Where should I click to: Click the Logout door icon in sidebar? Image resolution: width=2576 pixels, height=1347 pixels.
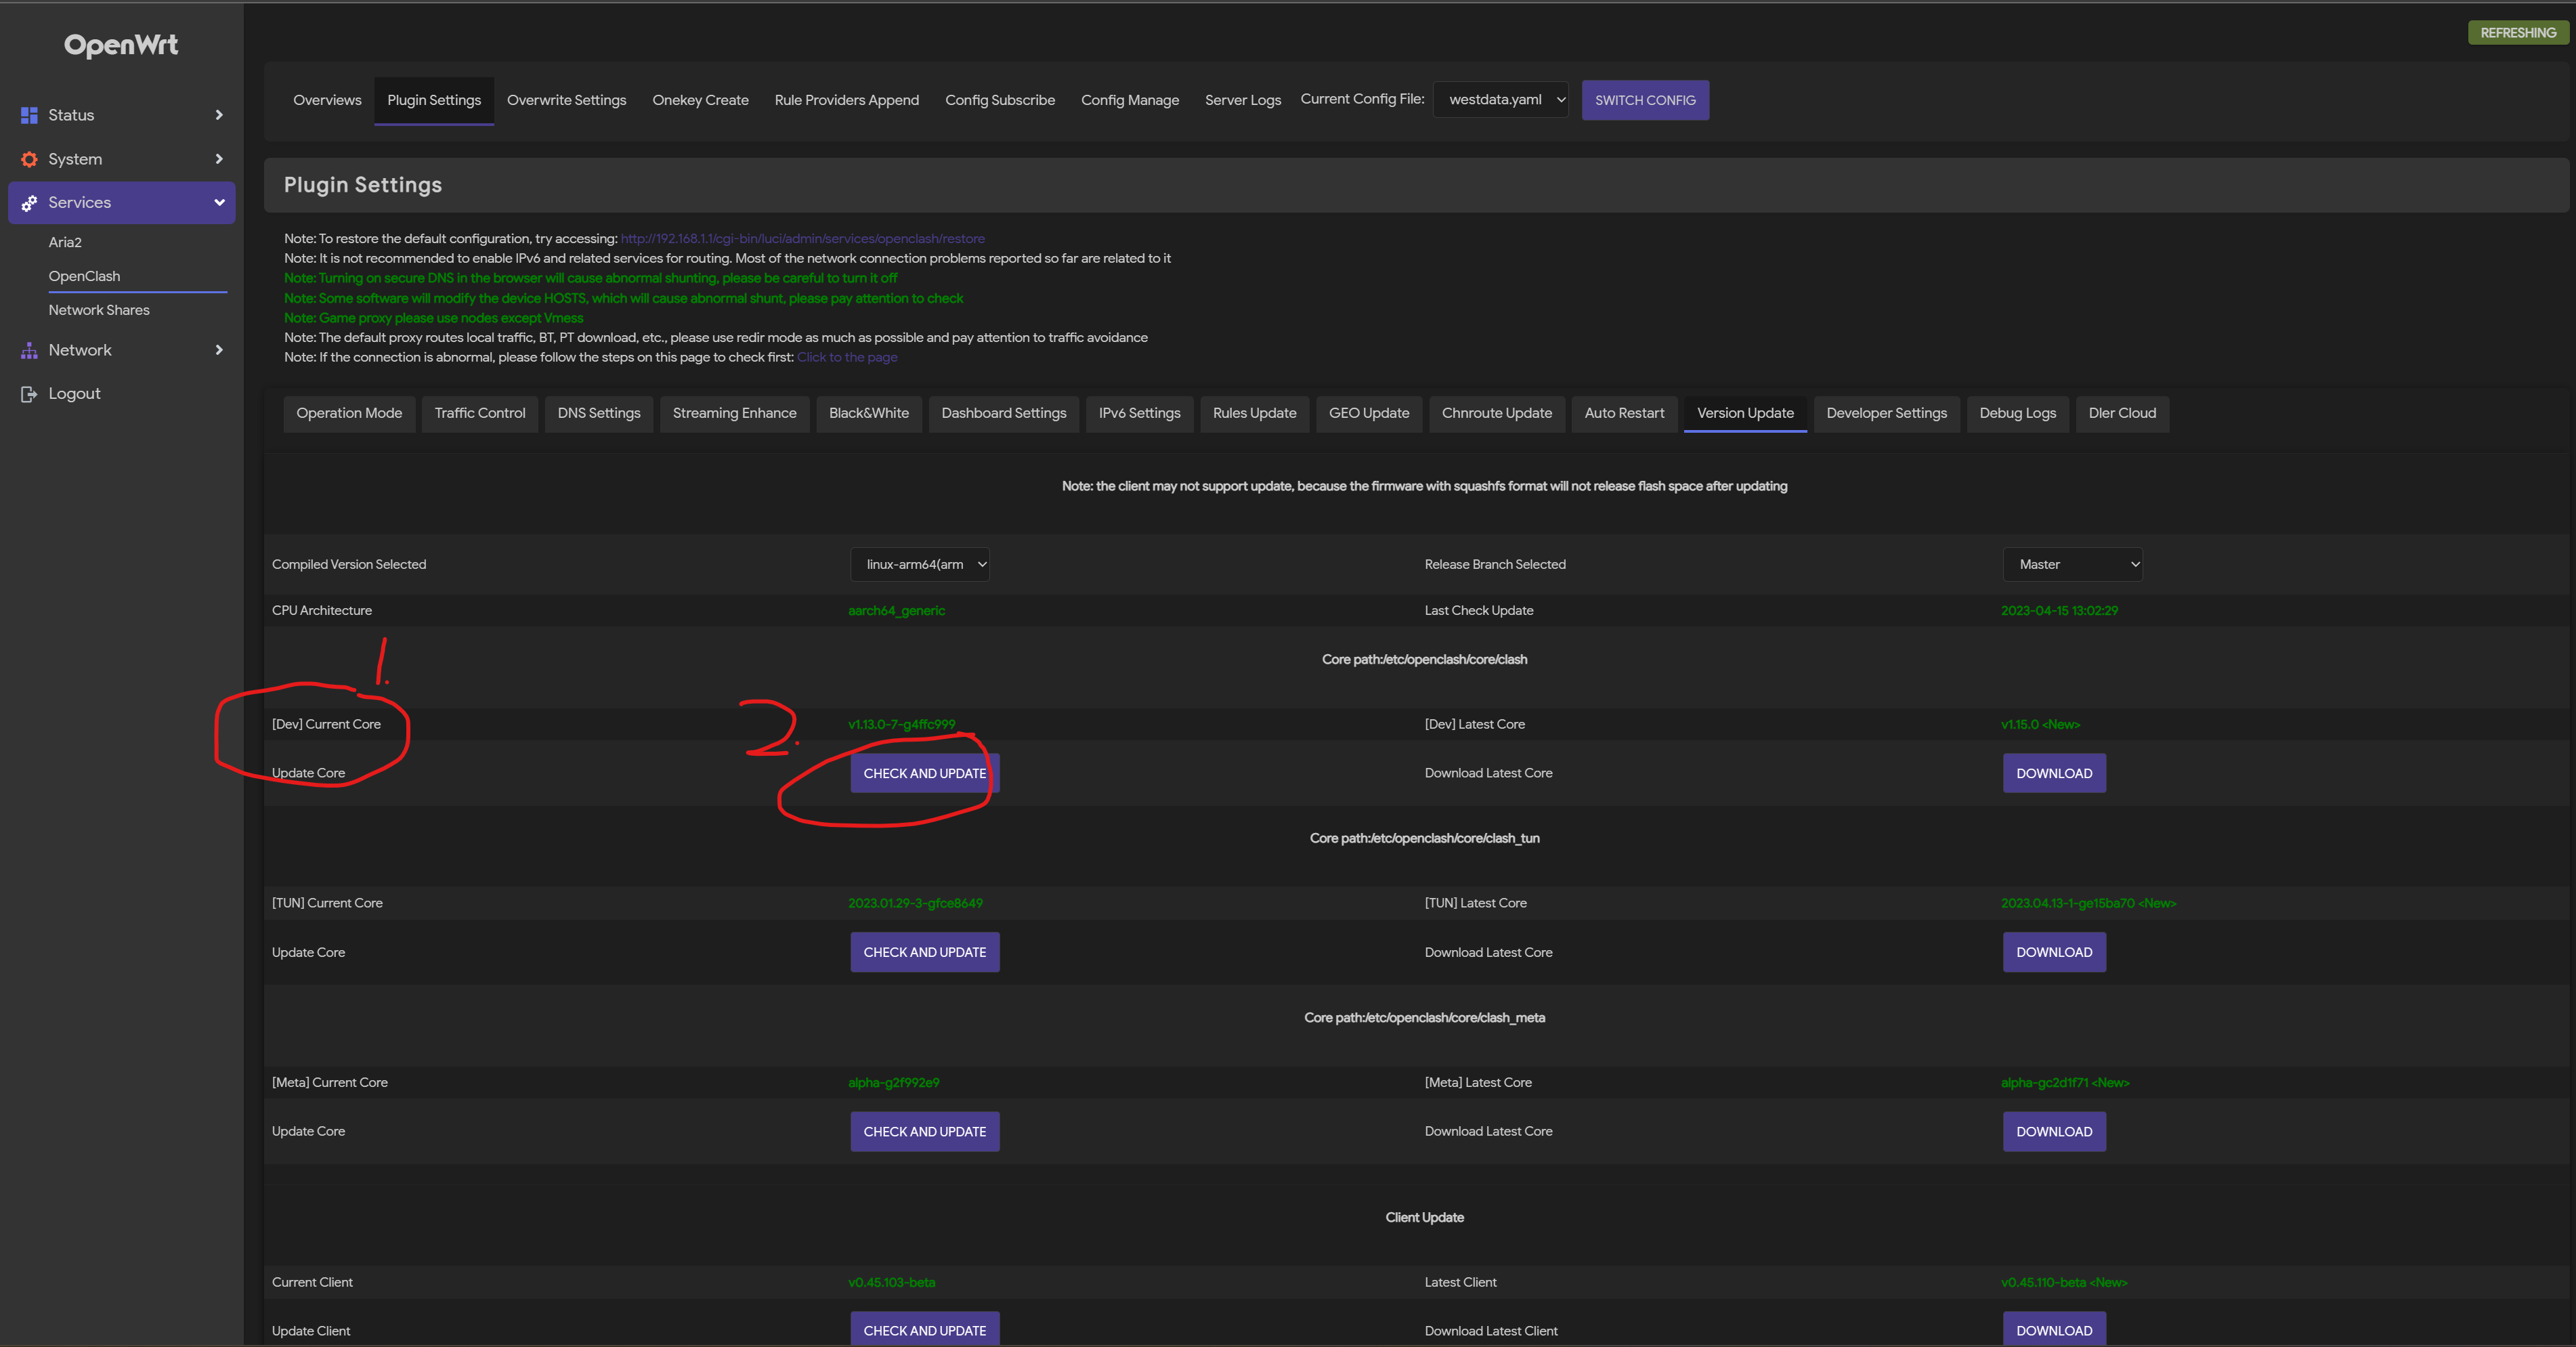29,394
